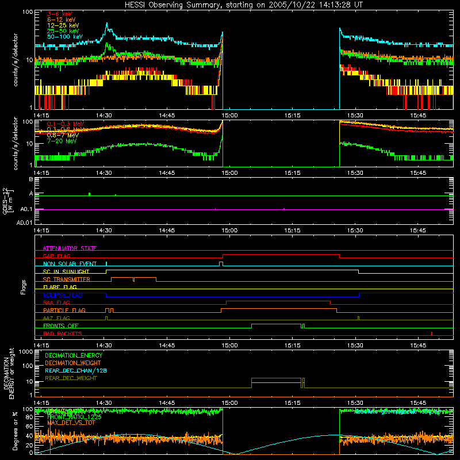Click the 0.1-0.3 MeV legend label

65,124
